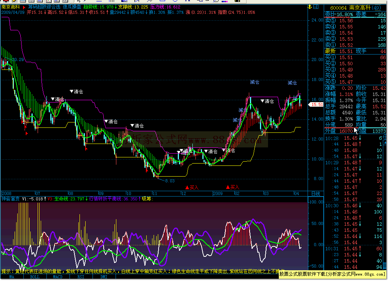This screenshot has width=389, height=281.
Task: Click the 支撑线:13.225 readout
Action: point(133,7)
